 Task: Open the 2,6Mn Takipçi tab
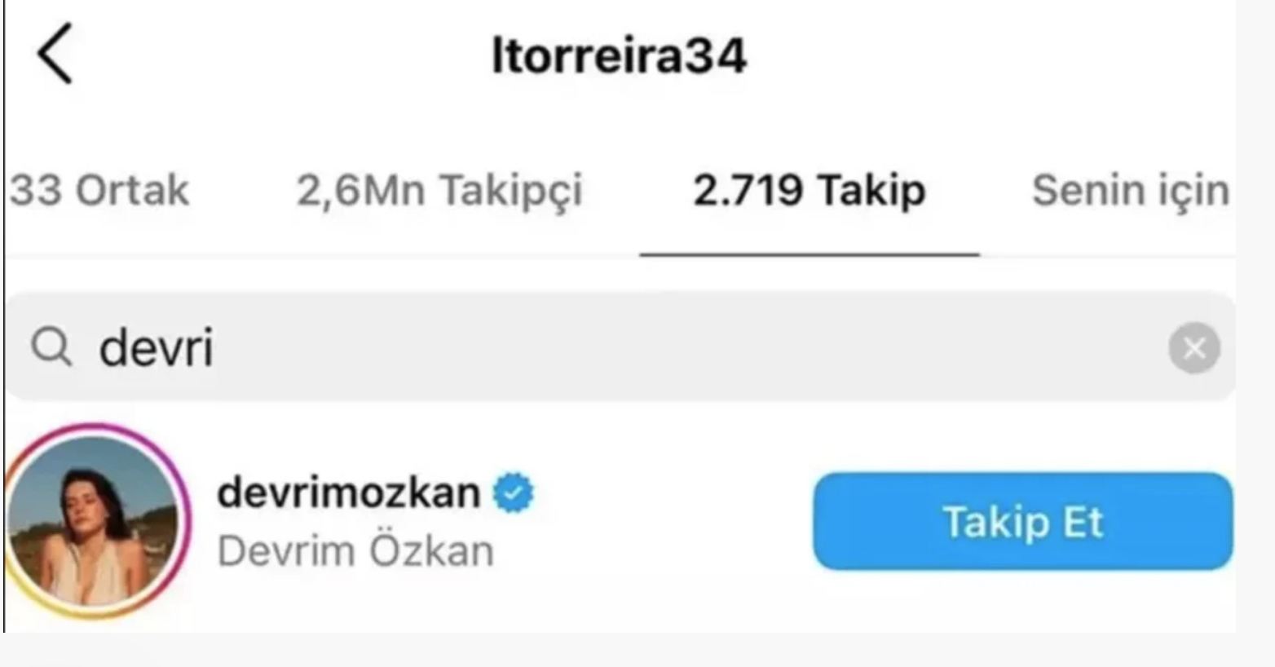439,191
